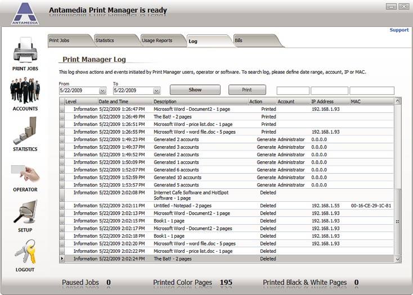The image size is (413, 295).
Task: Open the Operator card icon
Action: pyautogui.click(x=25, y=174)
